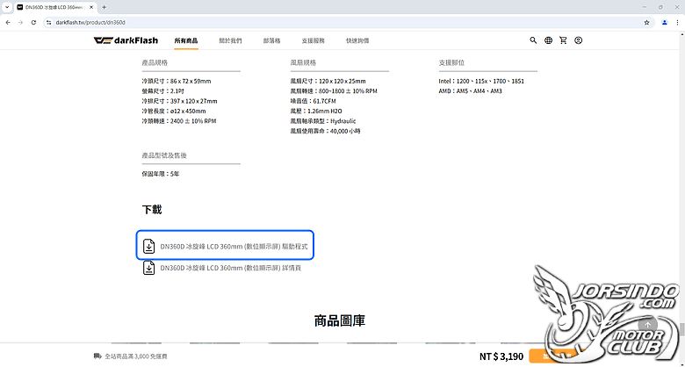Reload the page with refresh icon
Screen dimensions: 685x367
tap(33, 22)
